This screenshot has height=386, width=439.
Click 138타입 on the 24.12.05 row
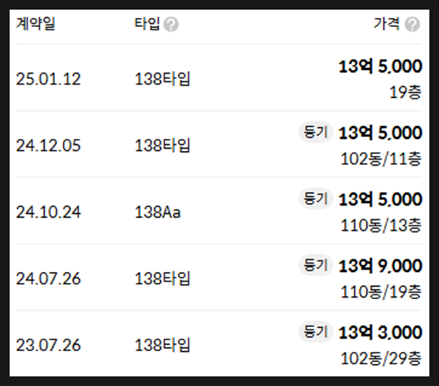(162, 146)
